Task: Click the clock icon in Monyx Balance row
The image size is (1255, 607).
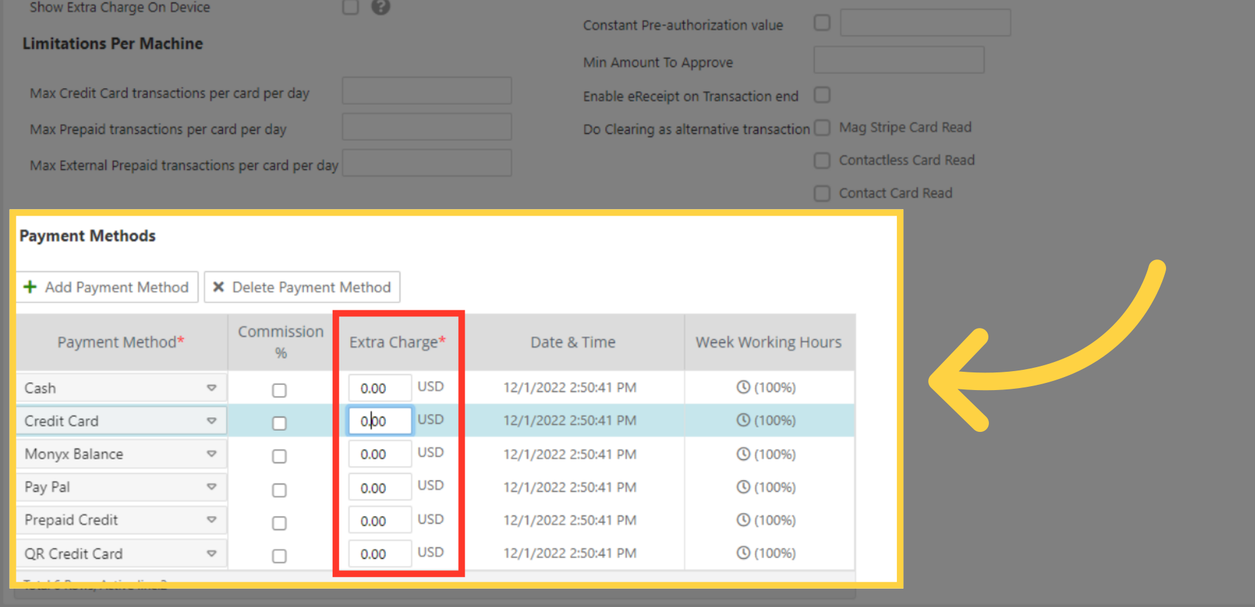Action: pyautogui.click(x=743, y=453)
